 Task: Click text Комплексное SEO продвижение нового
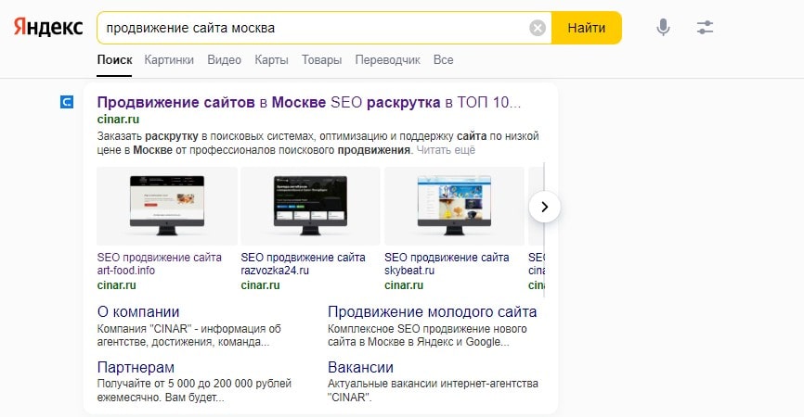[x=427, y=328]
